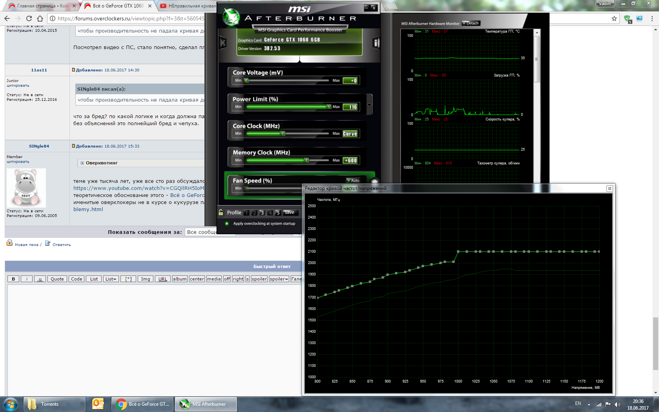Switch to the Главная страница tab
This screenshot has width=659, height=412.
point(42,6)
